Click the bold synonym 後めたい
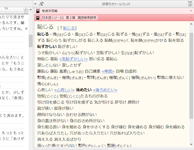194x150 pixels. coord(84,90)
